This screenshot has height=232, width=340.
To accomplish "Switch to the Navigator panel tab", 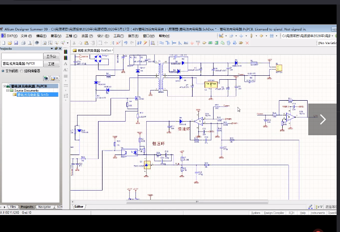I will click(44, 207).
